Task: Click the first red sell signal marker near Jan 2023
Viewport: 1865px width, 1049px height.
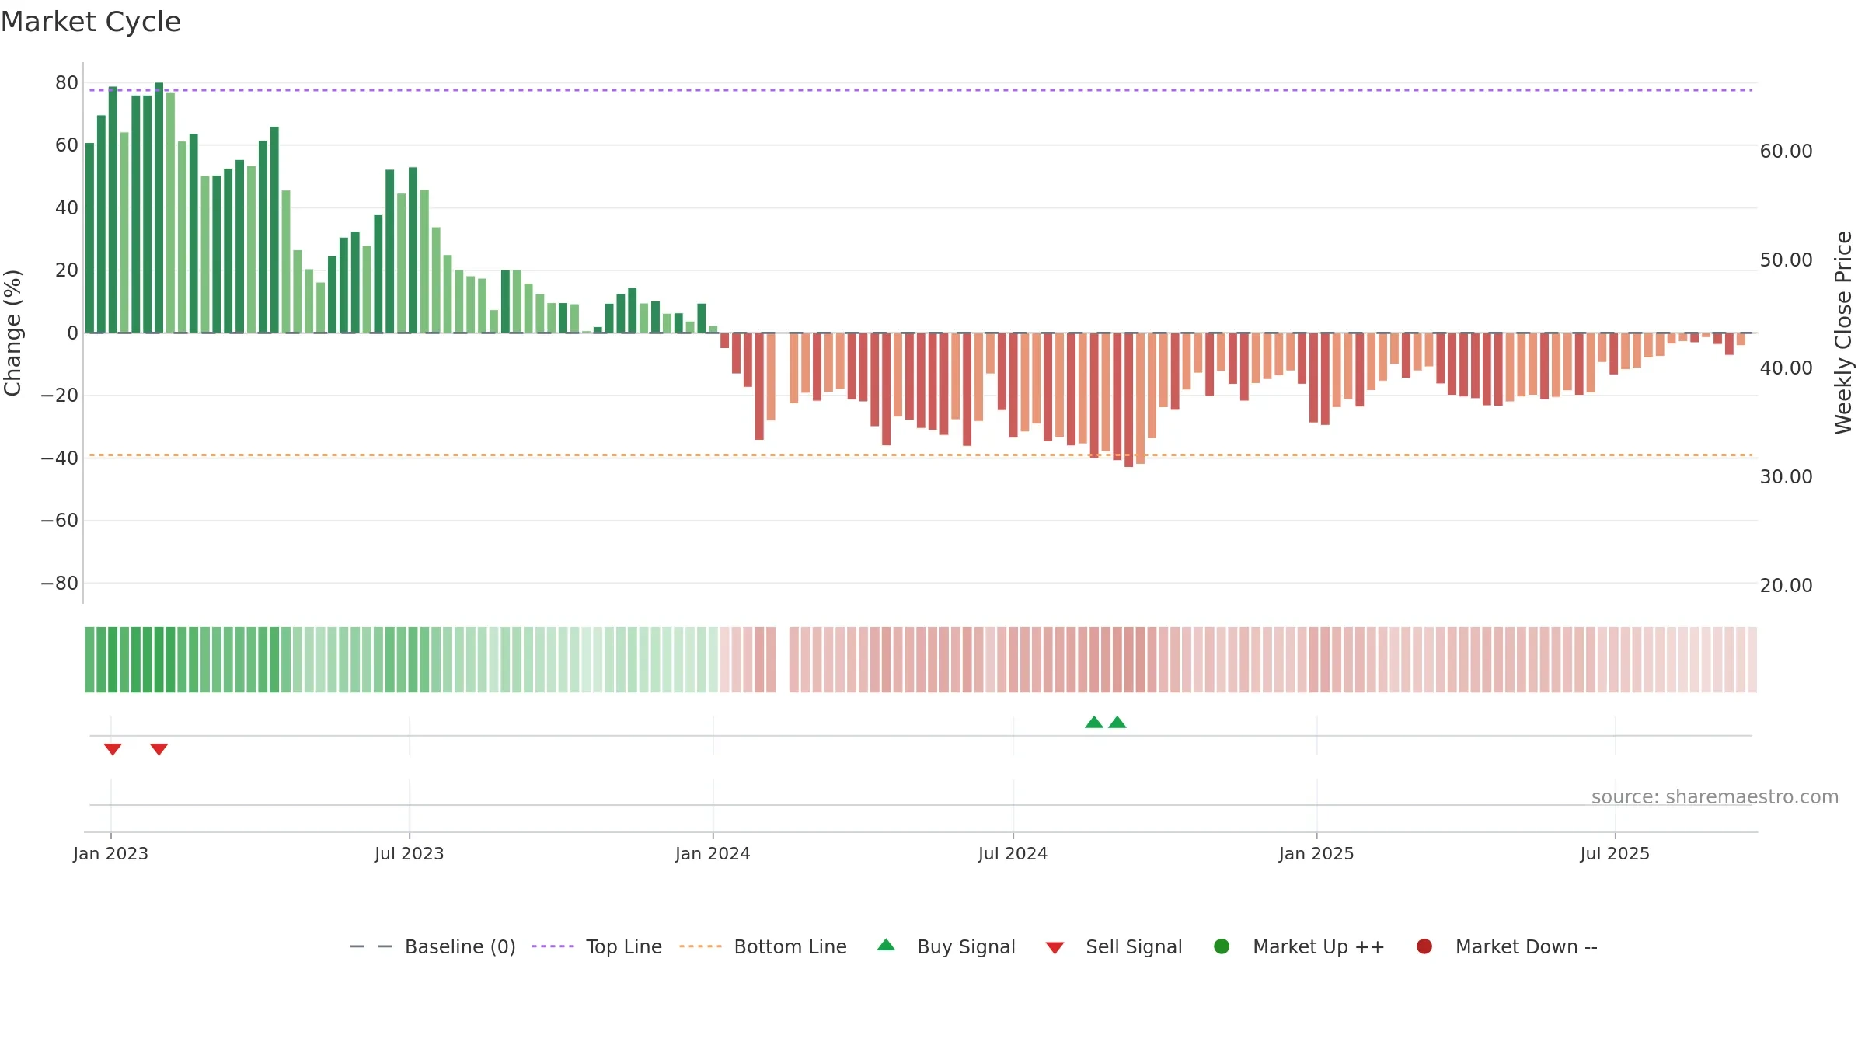Action: coord(113,749)
